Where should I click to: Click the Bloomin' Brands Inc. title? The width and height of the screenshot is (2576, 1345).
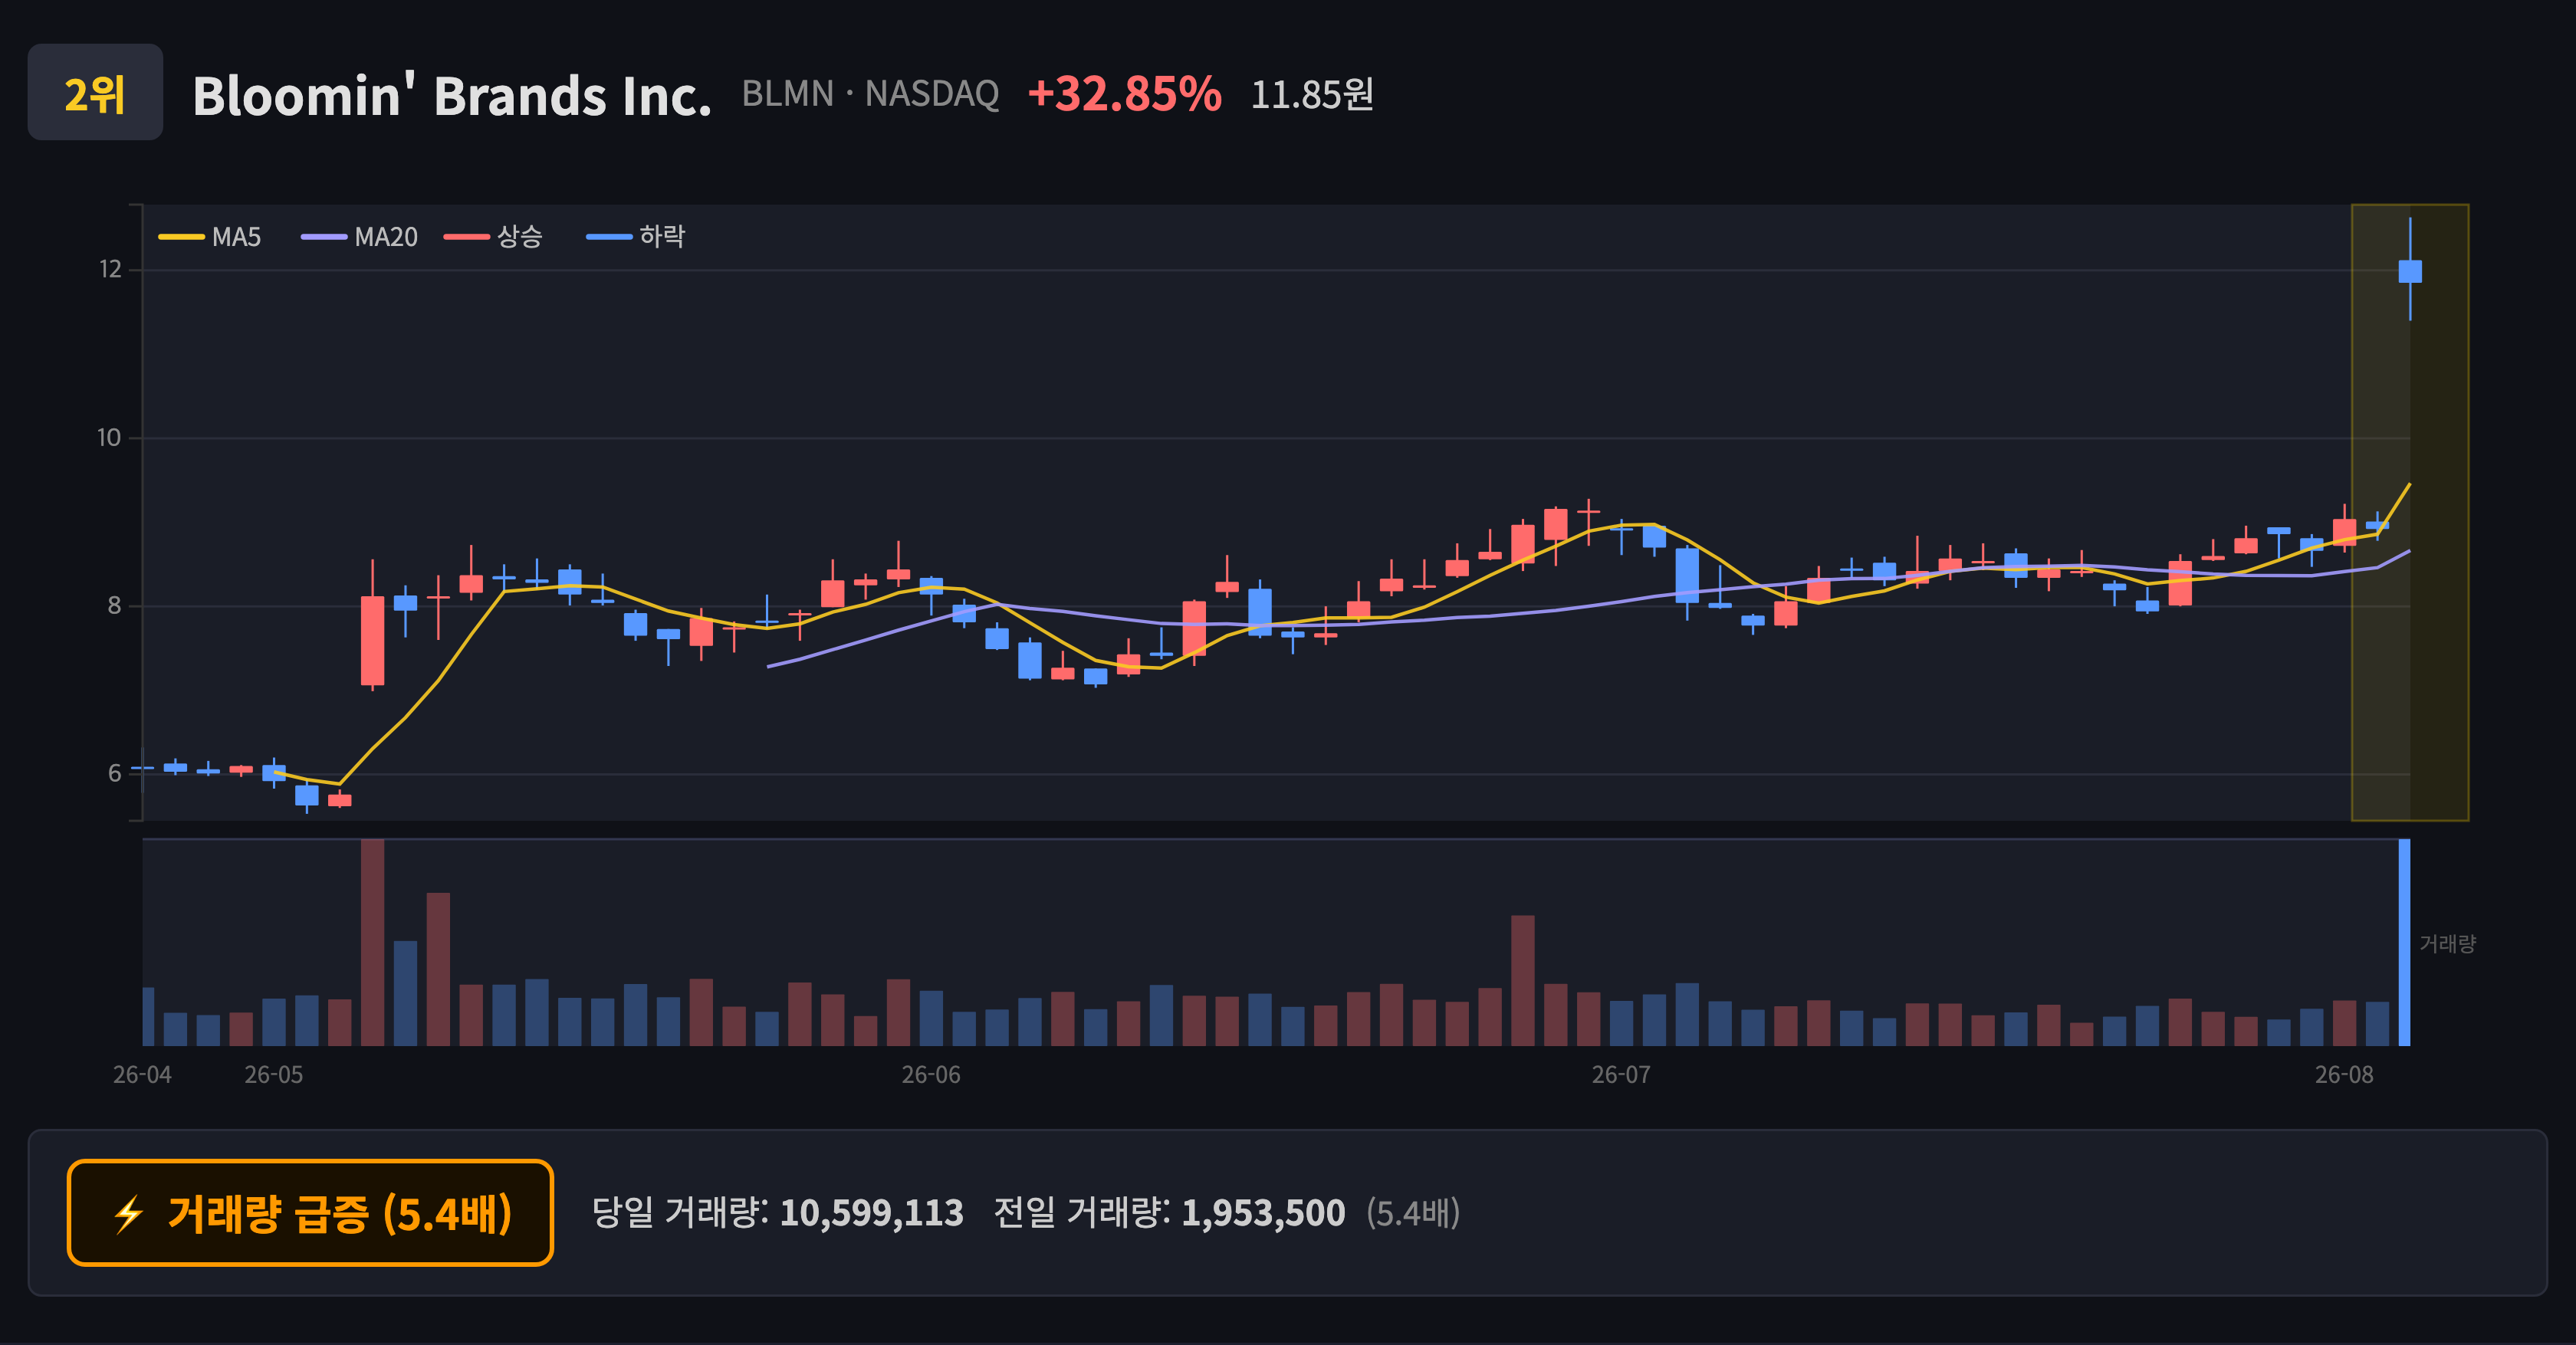click(x=452, y=95)
